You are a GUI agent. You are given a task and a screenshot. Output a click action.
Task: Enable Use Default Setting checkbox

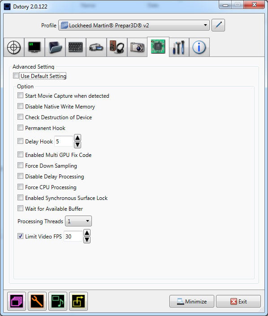16,76
